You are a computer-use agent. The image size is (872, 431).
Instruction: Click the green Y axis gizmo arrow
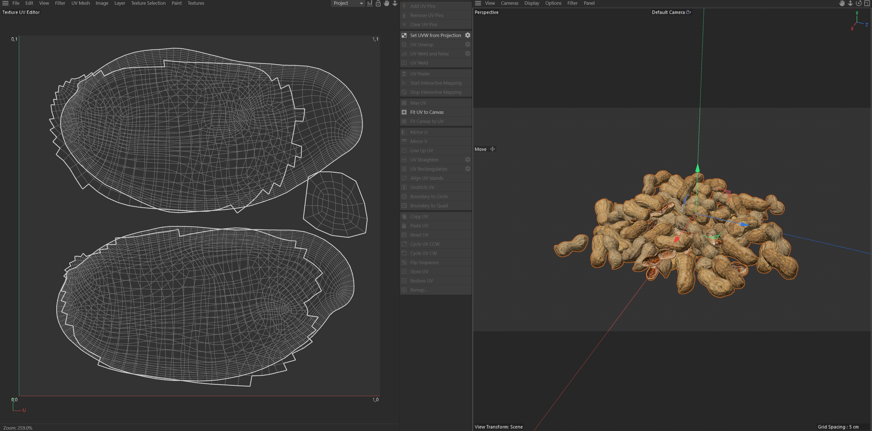click(x=697, y=168)
